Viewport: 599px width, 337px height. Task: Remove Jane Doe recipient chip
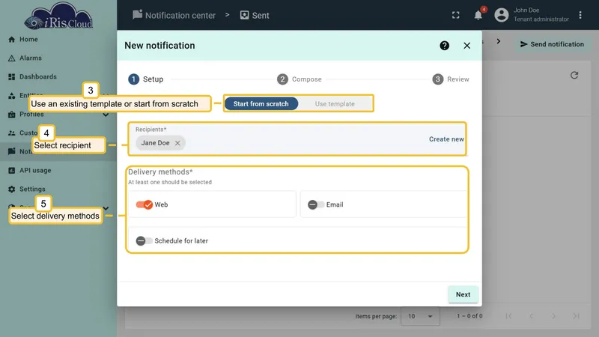[x=177, y=143]
